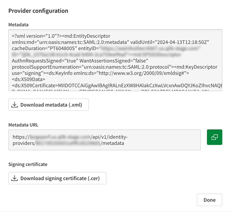This screenshot has width=231, height=212.
Task: Click the green copy Metadata URL icon
Action: 214,137
